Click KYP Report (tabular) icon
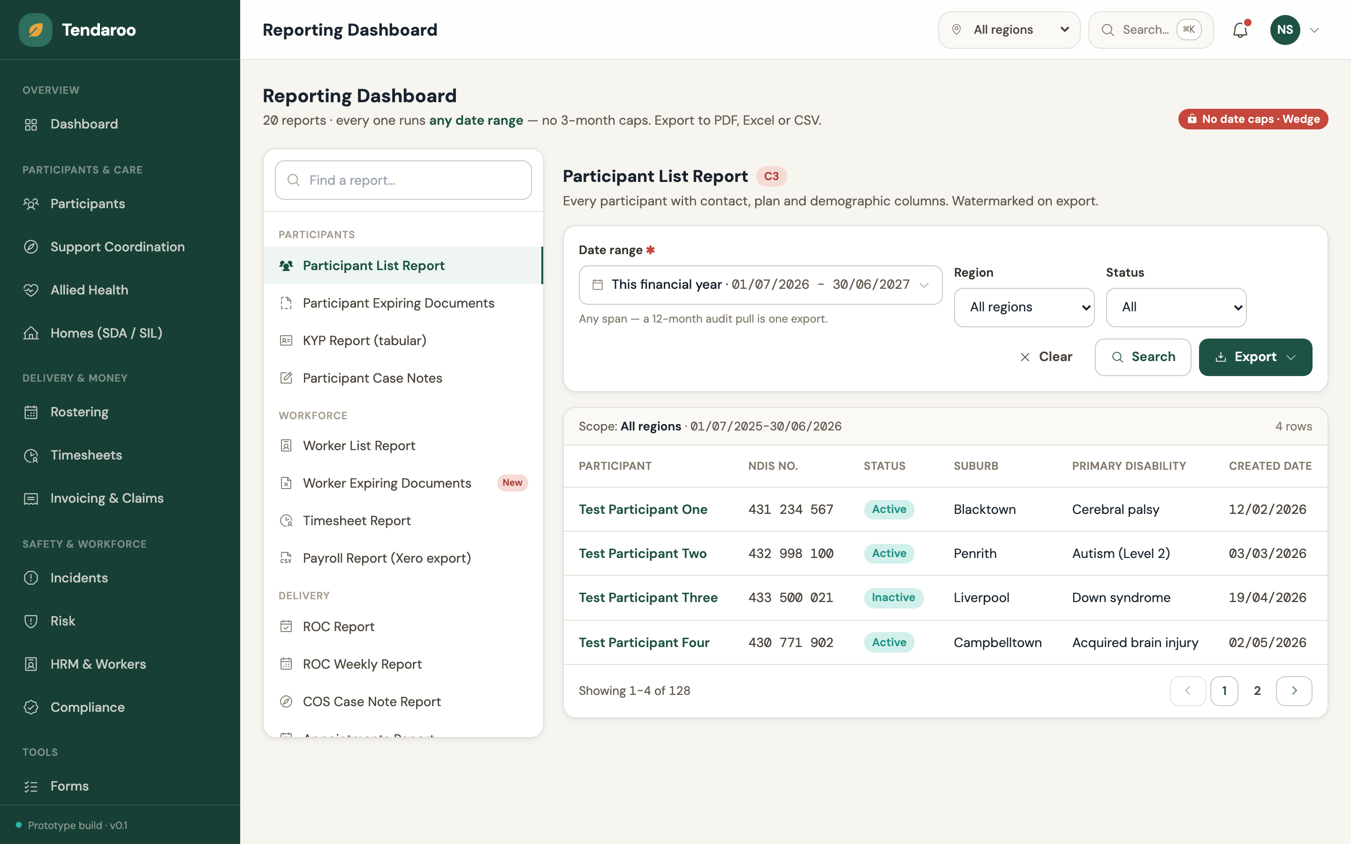 pos(286,340)
